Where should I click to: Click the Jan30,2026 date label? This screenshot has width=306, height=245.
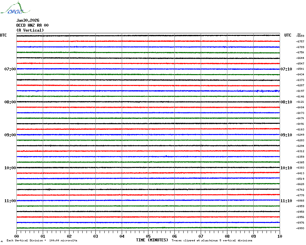[x=28, y=20]
